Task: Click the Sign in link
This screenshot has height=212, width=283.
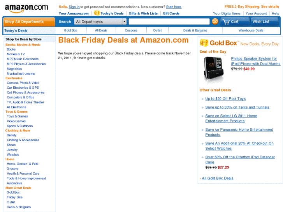Action: pyautogui.click(x=74, y=7)
